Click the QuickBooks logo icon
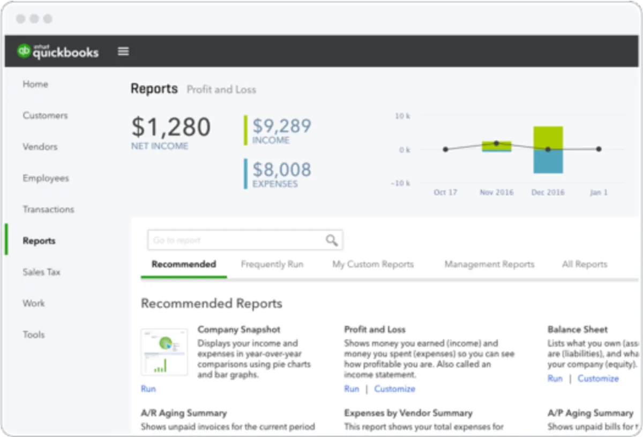The height and width of the screenshot is (437, 643). [24, 51]
